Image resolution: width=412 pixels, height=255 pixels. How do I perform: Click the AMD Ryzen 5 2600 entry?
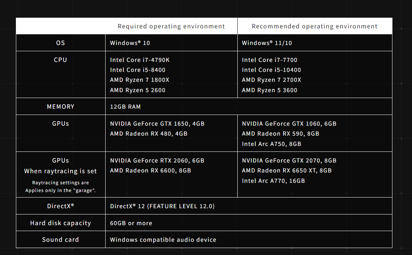pyautogui.click(x=138, y=90)
